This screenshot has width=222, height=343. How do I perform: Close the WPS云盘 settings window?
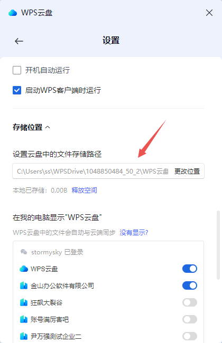[209, 13]
